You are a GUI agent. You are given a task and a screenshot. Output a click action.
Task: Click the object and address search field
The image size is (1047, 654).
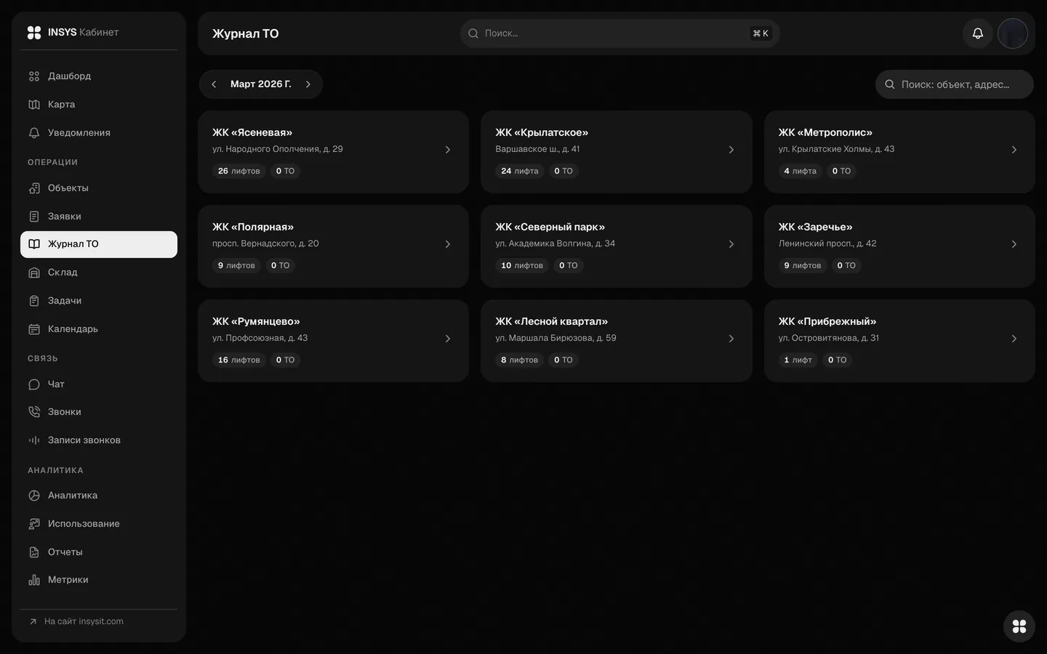point(954,84)
